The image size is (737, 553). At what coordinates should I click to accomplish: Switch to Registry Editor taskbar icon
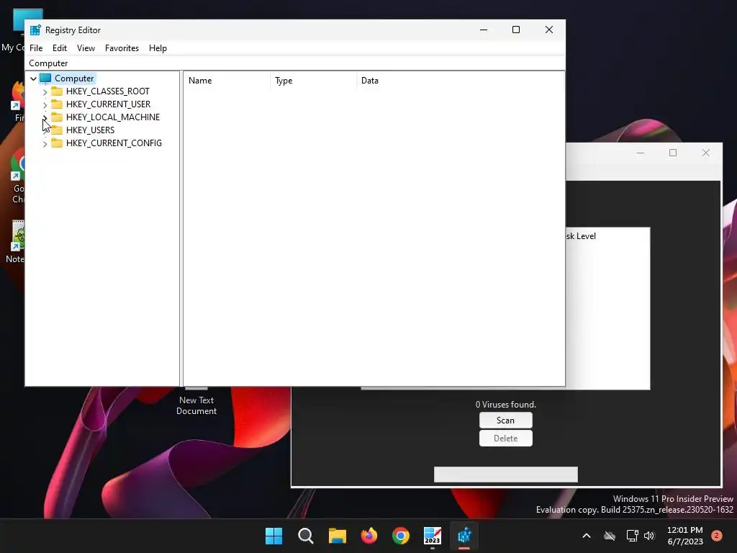pyautogui.click(x=464, y=536)
